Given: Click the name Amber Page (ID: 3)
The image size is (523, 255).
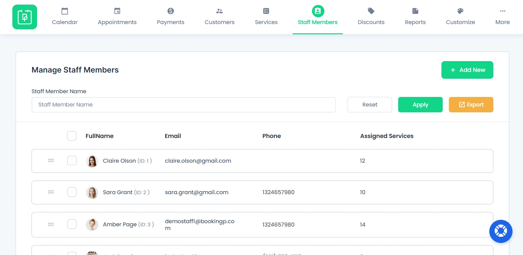Looking at the screenshot, I should point(129,224).
